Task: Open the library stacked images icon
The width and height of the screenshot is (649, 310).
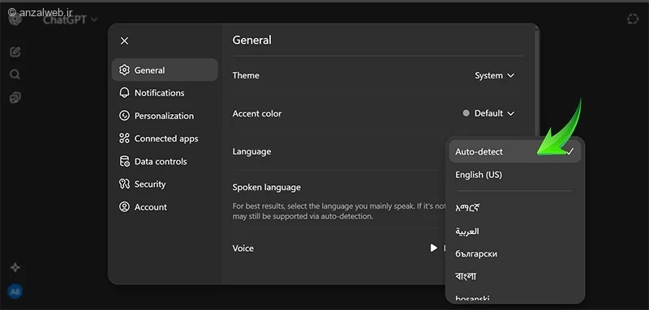Action: point(15,98)
